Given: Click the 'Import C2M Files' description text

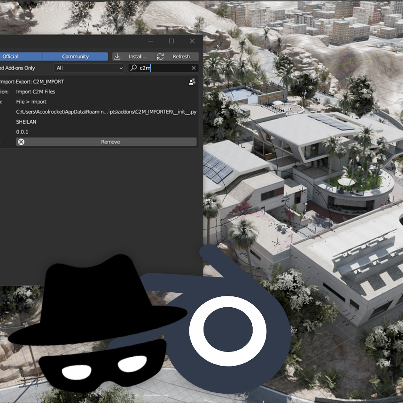Looking at the screenshot, I should click(36, 92).
